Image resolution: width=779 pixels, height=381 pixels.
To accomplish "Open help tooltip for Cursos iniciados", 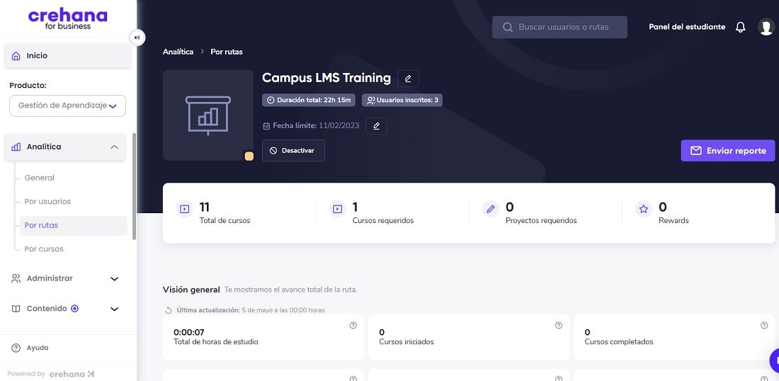I will pos(559,325).
